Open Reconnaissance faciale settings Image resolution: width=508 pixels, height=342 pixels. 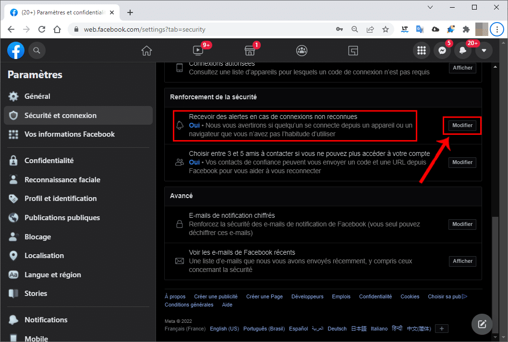78,180
